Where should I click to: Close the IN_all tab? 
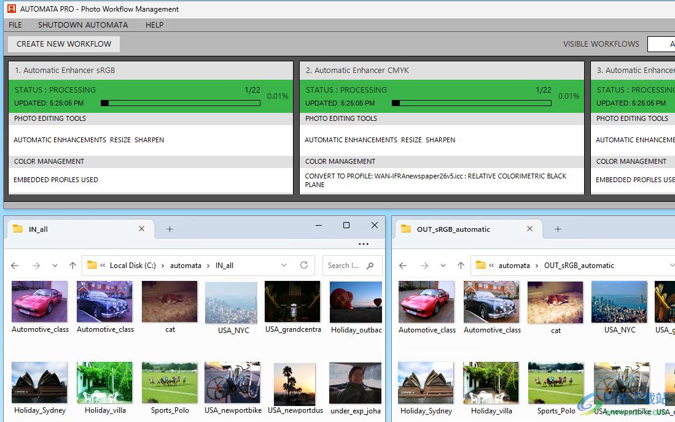pos(141,229)
